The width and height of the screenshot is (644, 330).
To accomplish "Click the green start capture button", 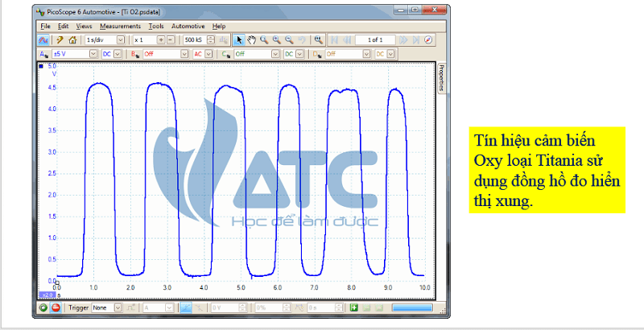I will tap(43, 307).
